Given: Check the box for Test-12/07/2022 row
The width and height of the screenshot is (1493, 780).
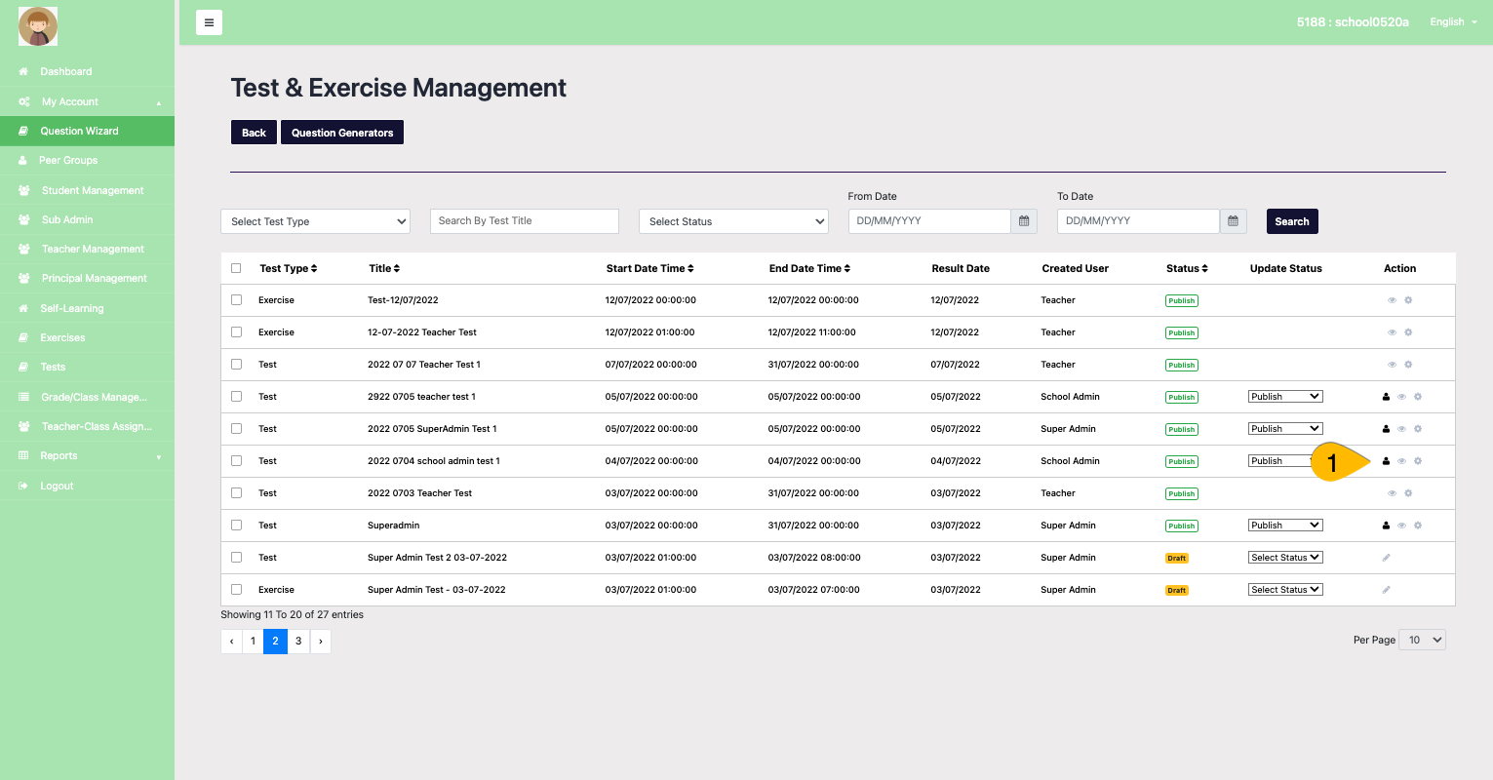Looking at the screenshot, I should [236, 300].
